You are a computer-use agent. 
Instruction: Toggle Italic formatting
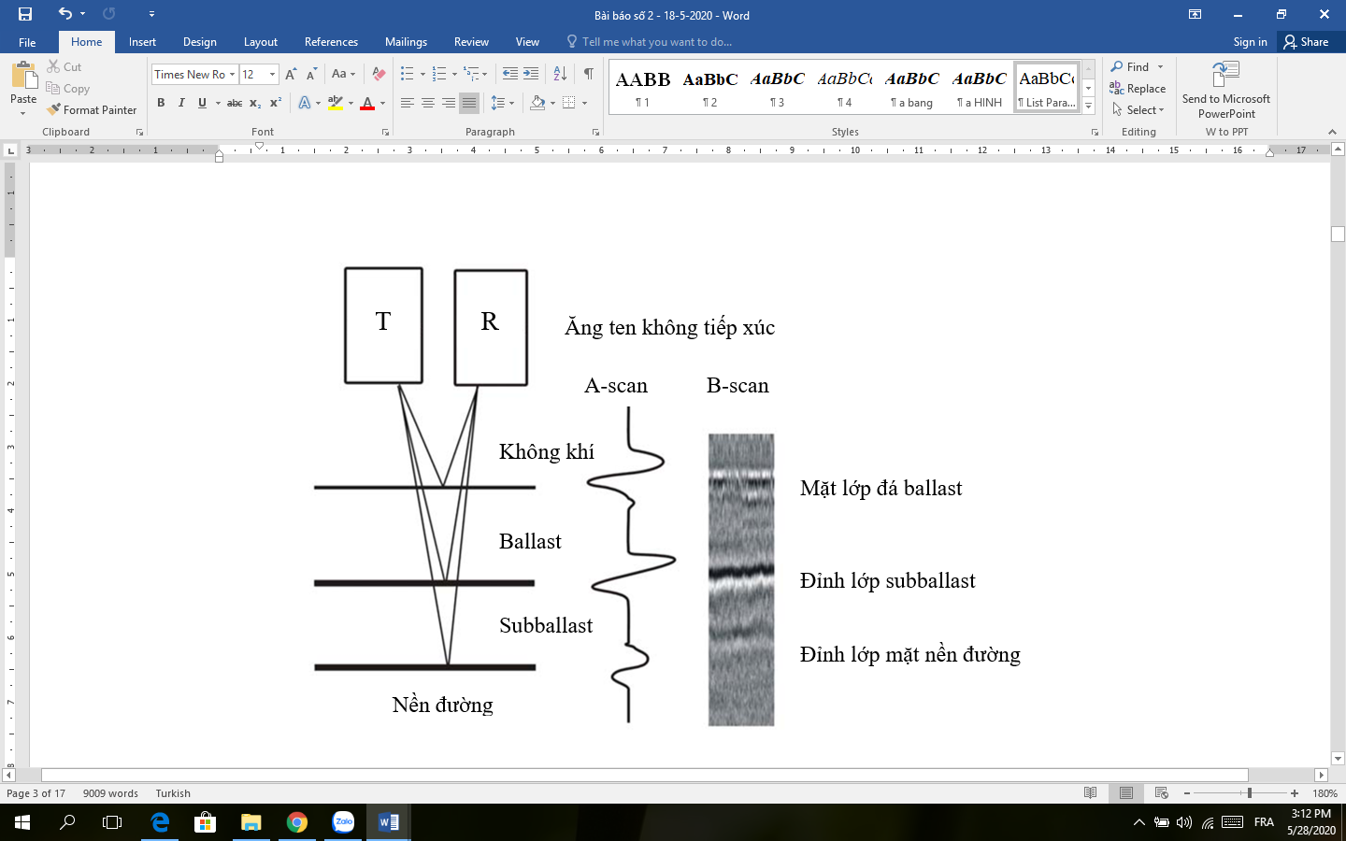pos(181,103)
